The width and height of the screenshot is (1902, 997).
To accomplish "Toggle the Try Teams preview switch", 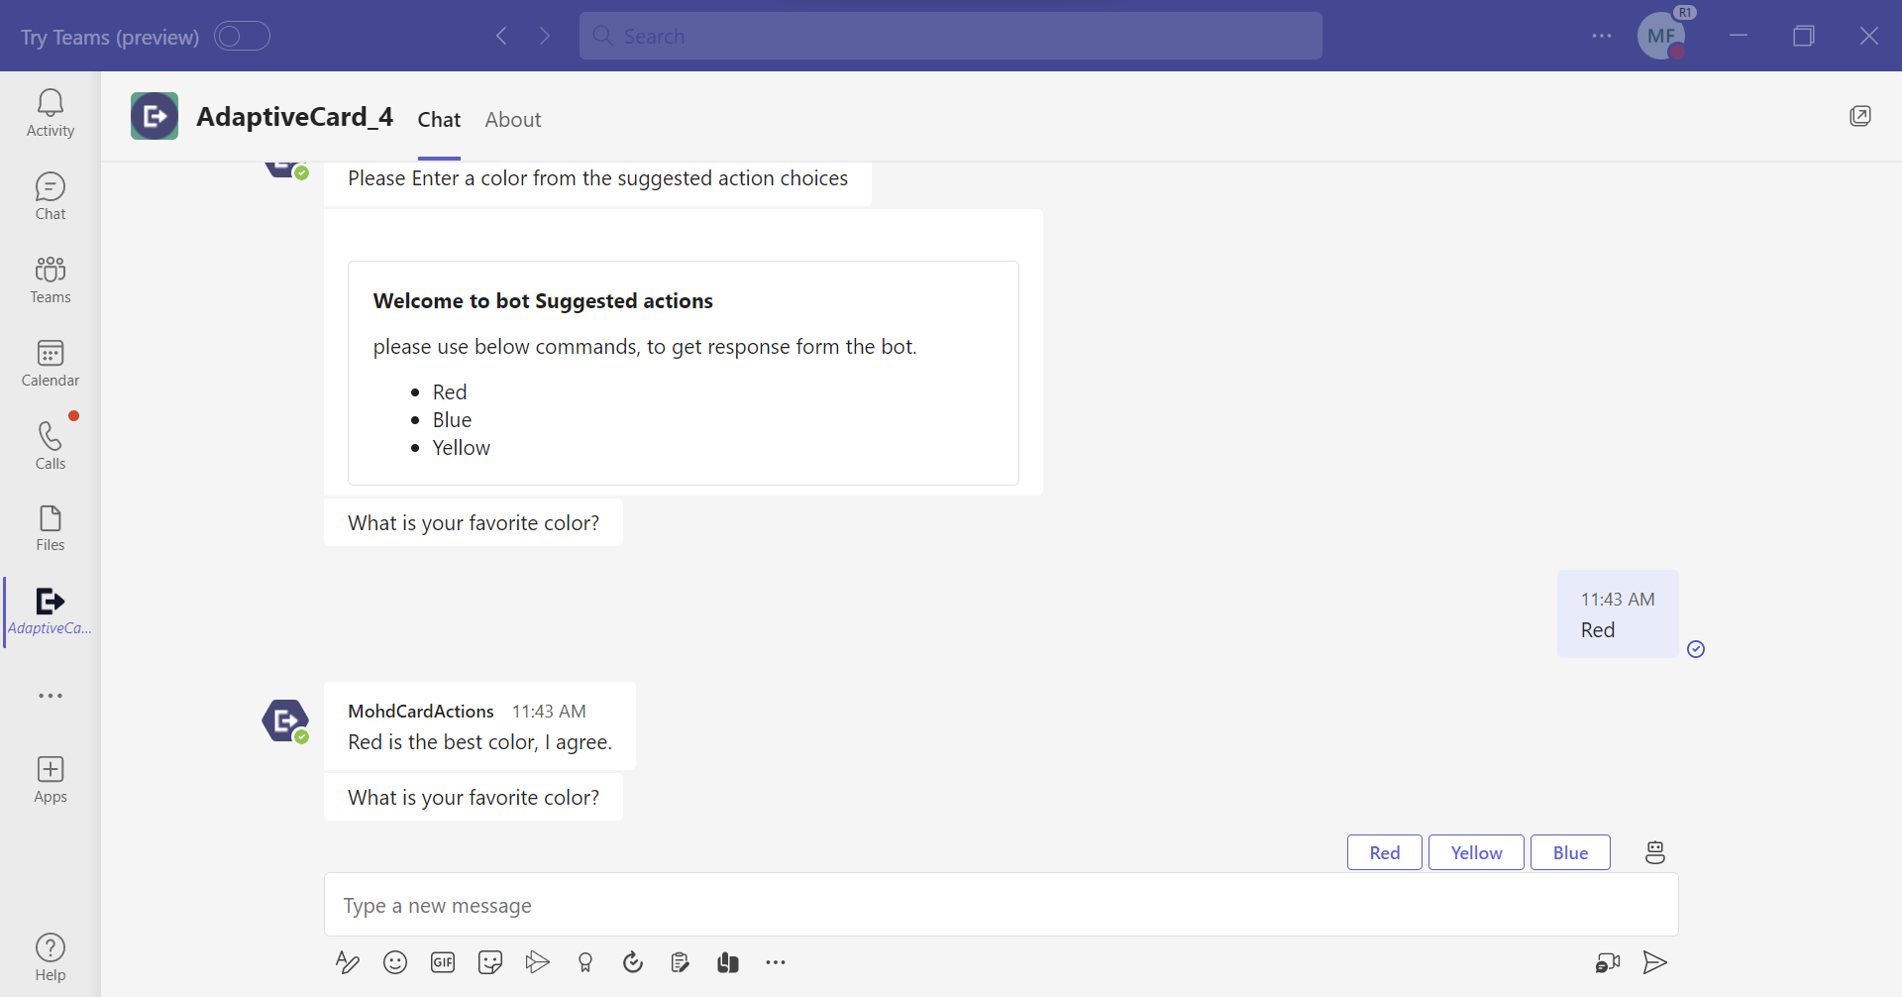I will tap(243, 37).
